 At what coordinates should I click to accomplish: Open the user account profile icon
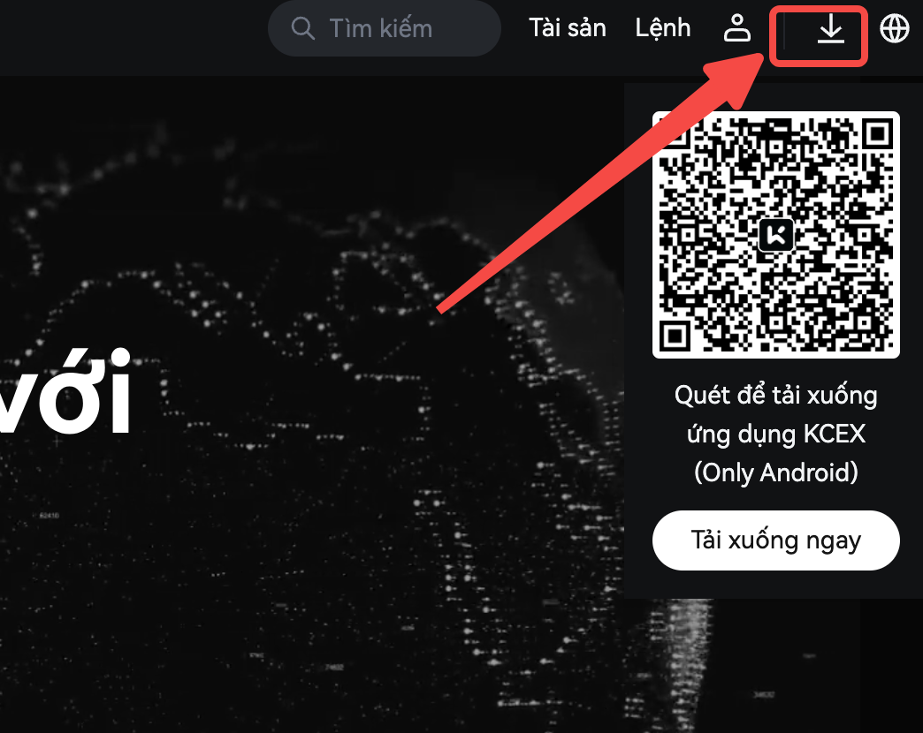point(737,28)
